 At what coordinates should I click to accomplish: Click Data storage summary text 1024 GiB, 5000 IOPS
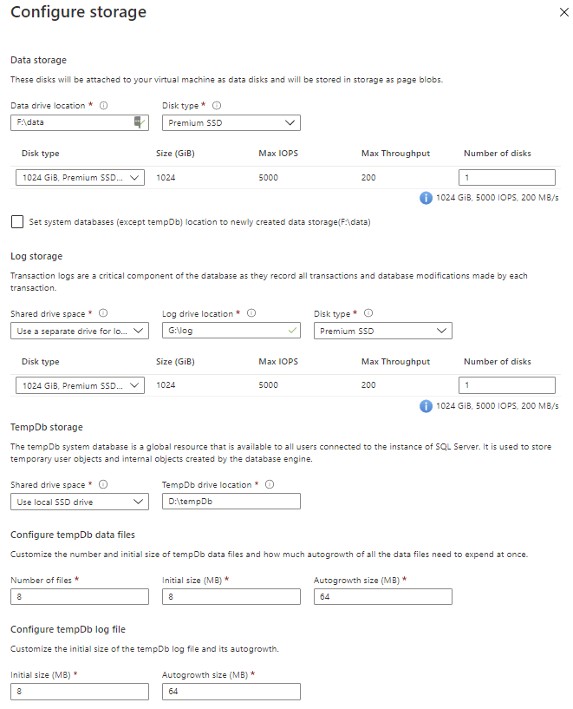pos(497,198)
